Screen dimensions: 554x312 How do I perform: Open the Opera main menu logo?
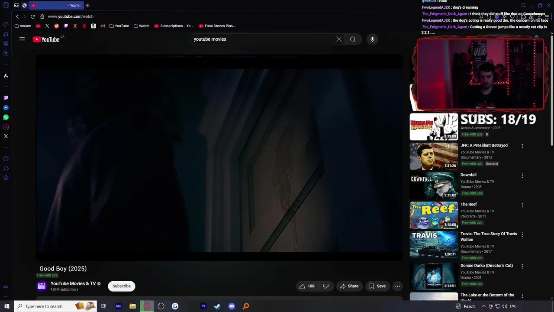6,5
